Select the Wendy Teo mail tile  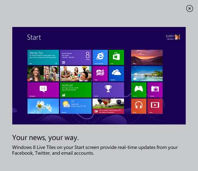coord(43,58)
